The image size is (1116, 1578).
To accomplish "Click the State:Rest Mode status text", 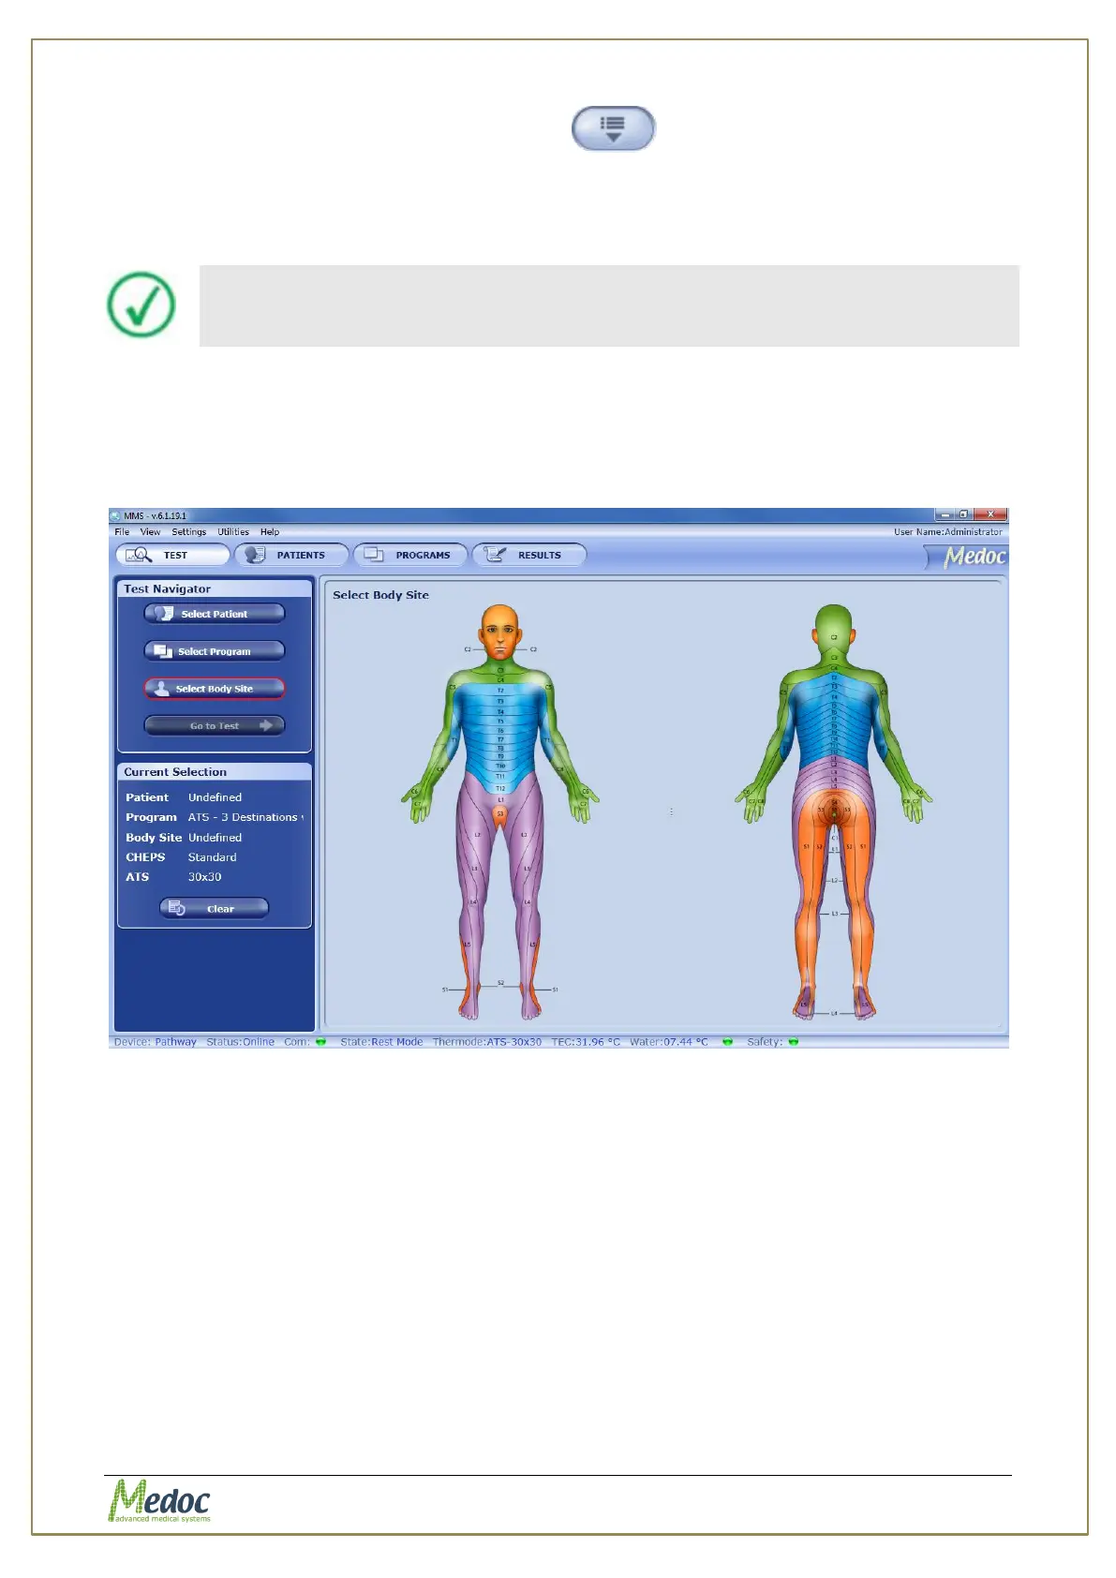I will [381, 1042].
